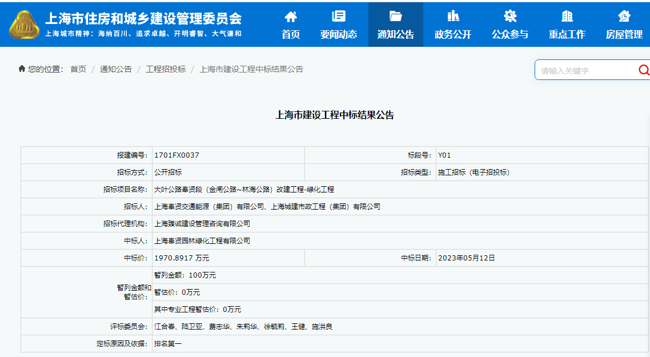The height and width of the screenshot is (357, 650).
Task: Open the 首页 navigation tab
Action: pos(291,34)
